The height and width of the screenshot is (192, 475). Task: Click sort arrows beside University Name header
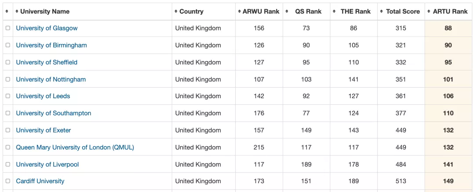point(17,11)
